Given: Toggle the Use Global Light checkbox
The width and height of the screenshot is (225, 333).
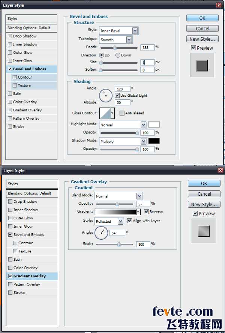Looking at the screenshot, I should [x=117, y=96].
